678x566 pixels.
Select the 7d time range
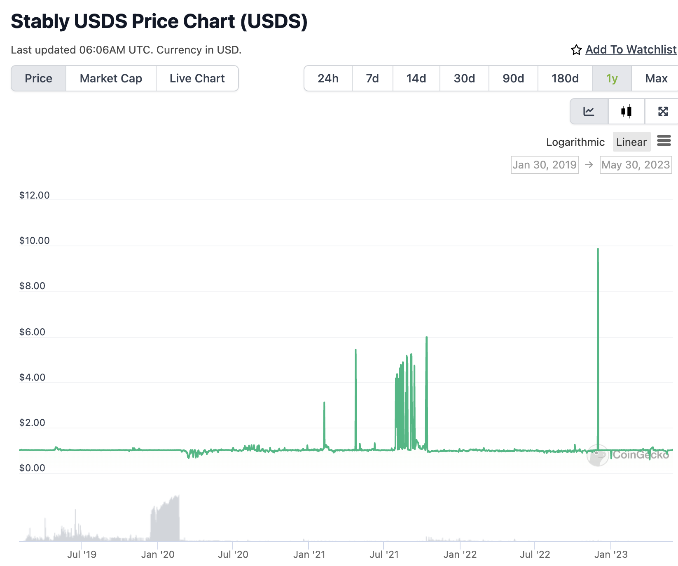(x=372, y=78)
